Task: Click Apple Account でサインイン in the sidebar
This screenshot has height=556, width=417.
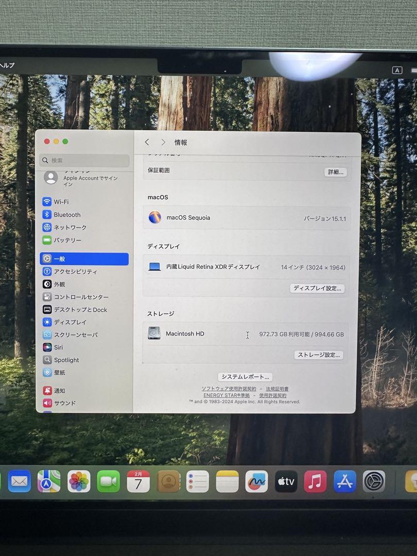Action: point(84,178)
